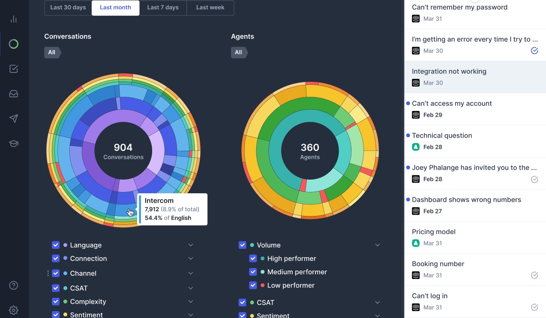The image size is (546, 318).
Task: Expand the Connection filter chevron
Action: [x=191, y=258]
